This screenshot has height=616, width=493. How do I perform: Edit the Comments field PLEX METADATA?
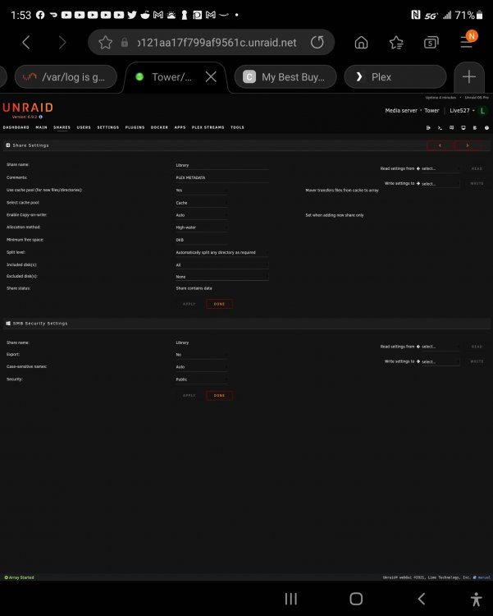click(x=221, y=178)
